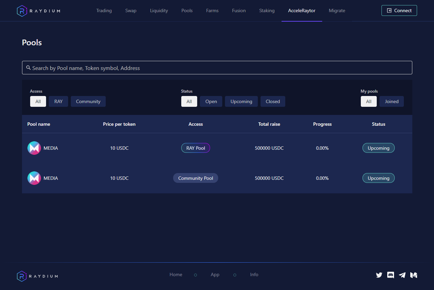Click Upcoming status in Community Pool row
Image resolution: width=434 pixels, height=290 pixels.
pyautogui.click(x=378, y=178)
